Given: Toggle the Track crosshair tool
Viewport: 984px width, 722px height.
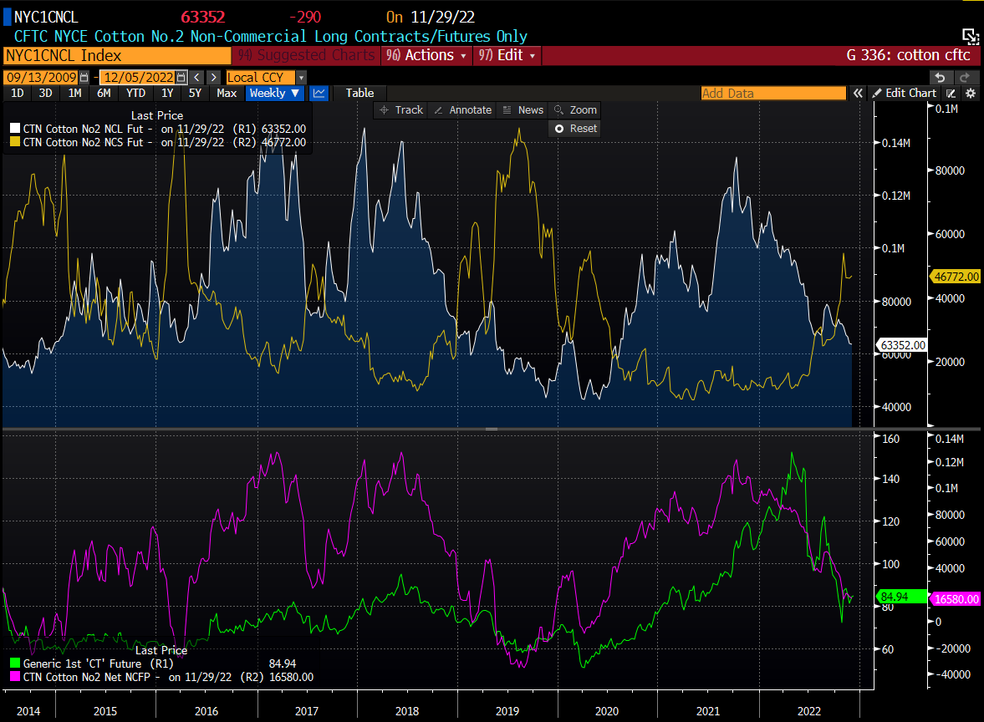Looking at the screenshot, I should [400, 110].
